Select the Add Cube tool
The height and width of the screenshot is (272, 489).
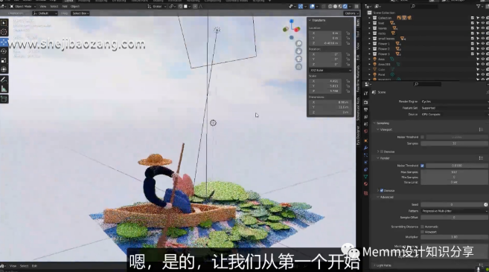pyautogui.click(x=4, y=99)
